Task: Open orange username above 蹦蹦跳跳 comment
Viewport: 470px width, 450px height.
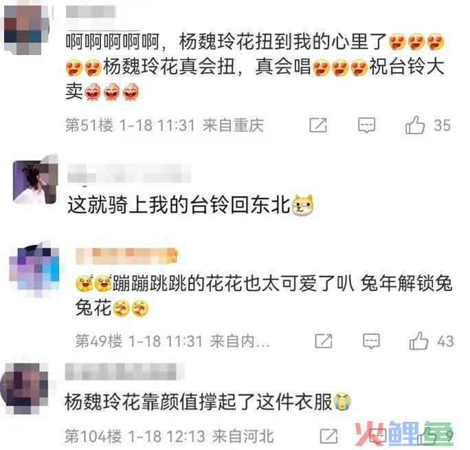Action: (x=127, y=256)
